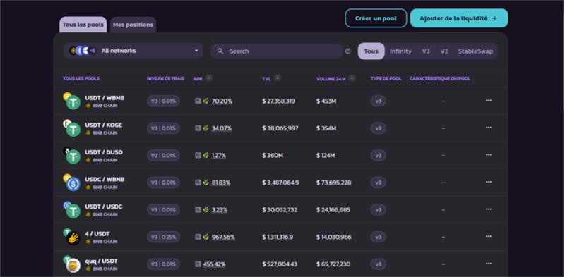Sort pools by Volume 24 H
This screenshot has height=277, width=565.
(352, 78)
